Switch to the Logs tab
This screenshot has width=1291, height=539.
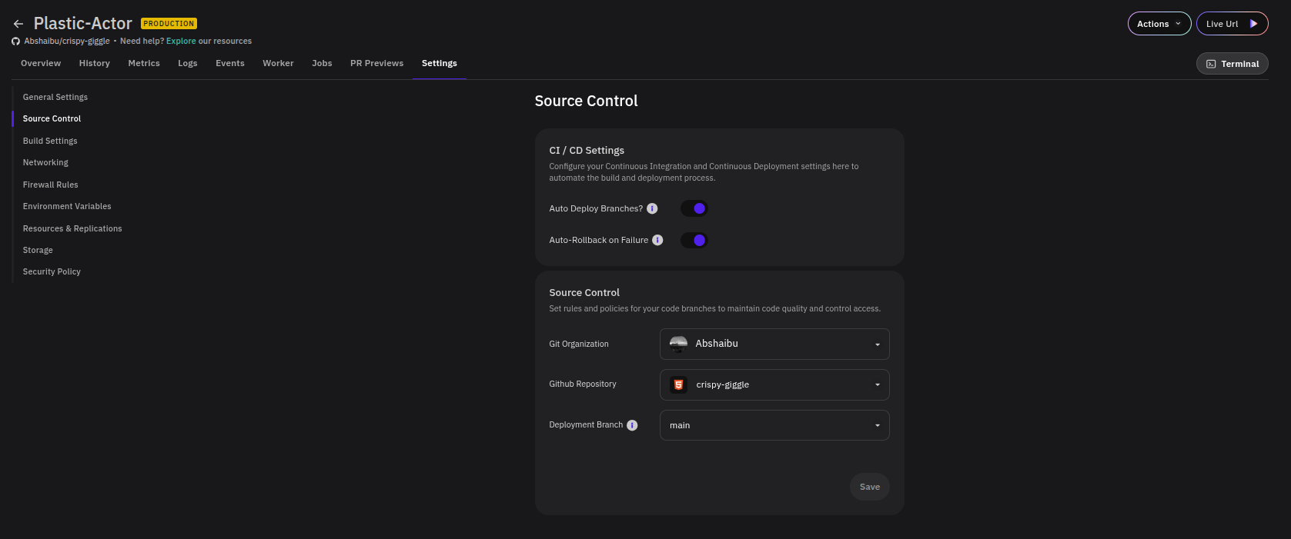click(x=188, y=63)
